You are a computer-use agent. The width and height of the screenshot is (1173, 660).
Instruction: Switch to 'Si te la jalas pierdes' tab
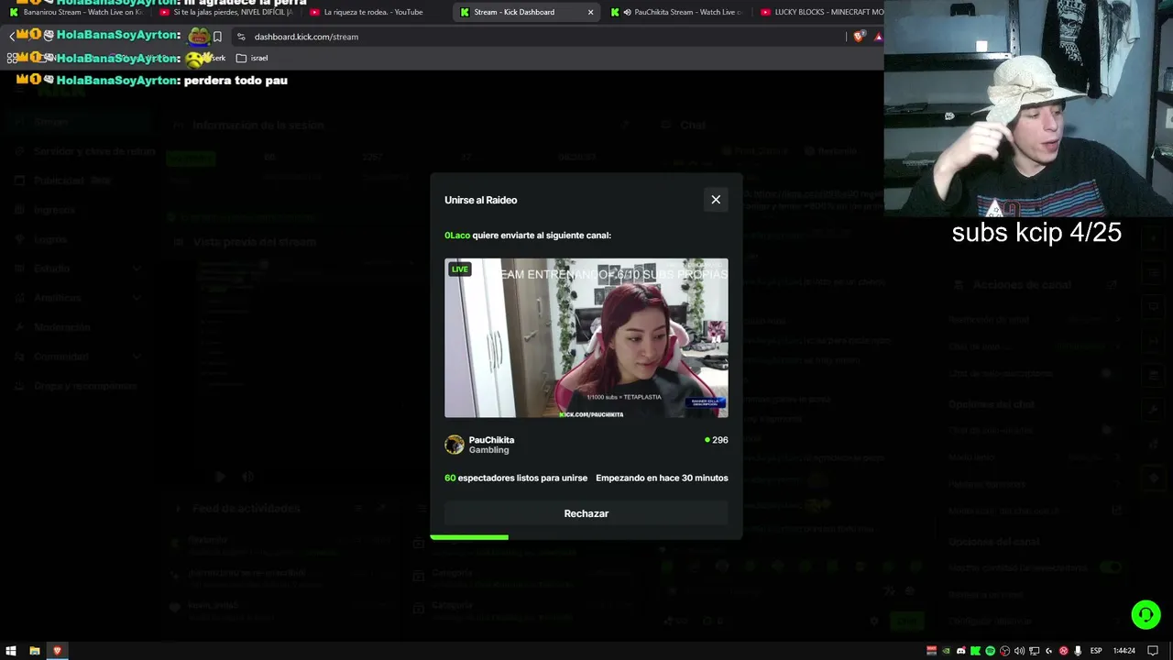tap(226, 12)
